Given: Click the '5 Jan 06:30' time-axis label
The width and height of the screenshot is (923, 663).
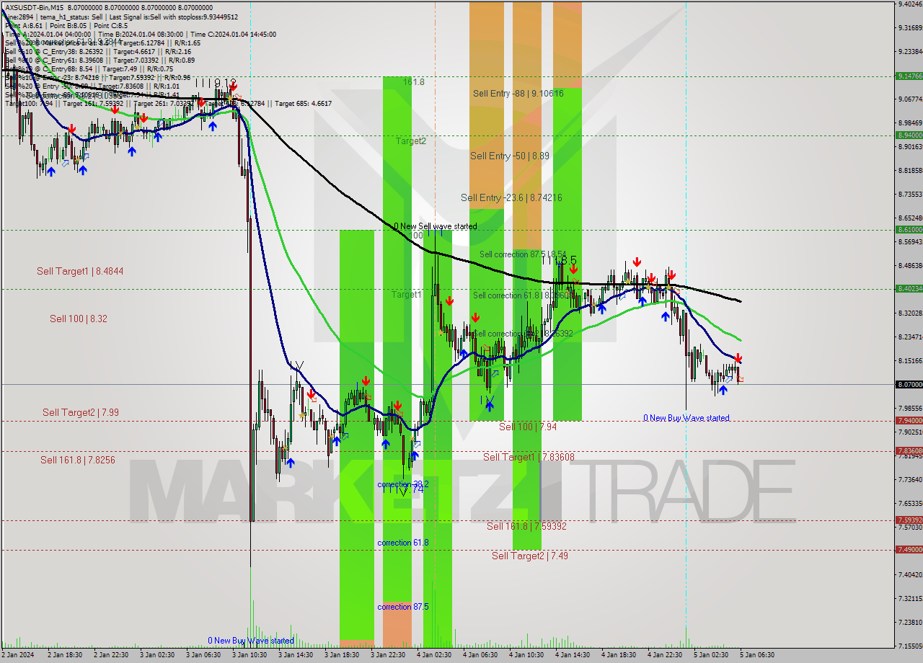Looking at the screenshot, I should coord(757,655).
